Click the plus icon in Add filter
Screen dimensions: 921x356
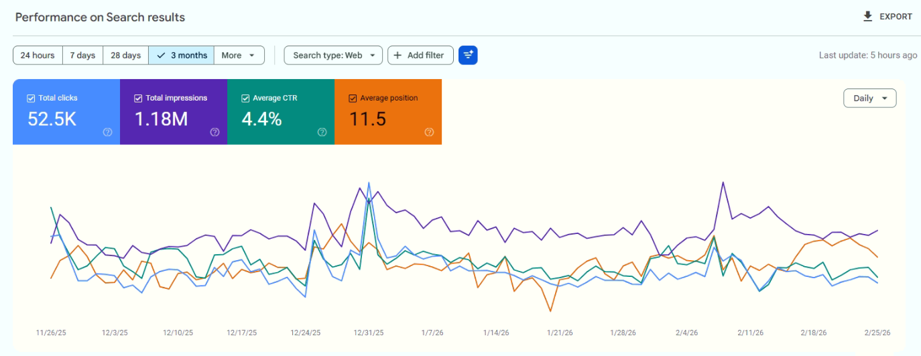[398, 56]
